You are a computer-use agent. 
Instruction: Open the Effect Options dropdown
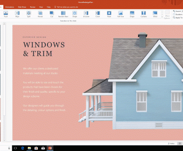(167, 15)
